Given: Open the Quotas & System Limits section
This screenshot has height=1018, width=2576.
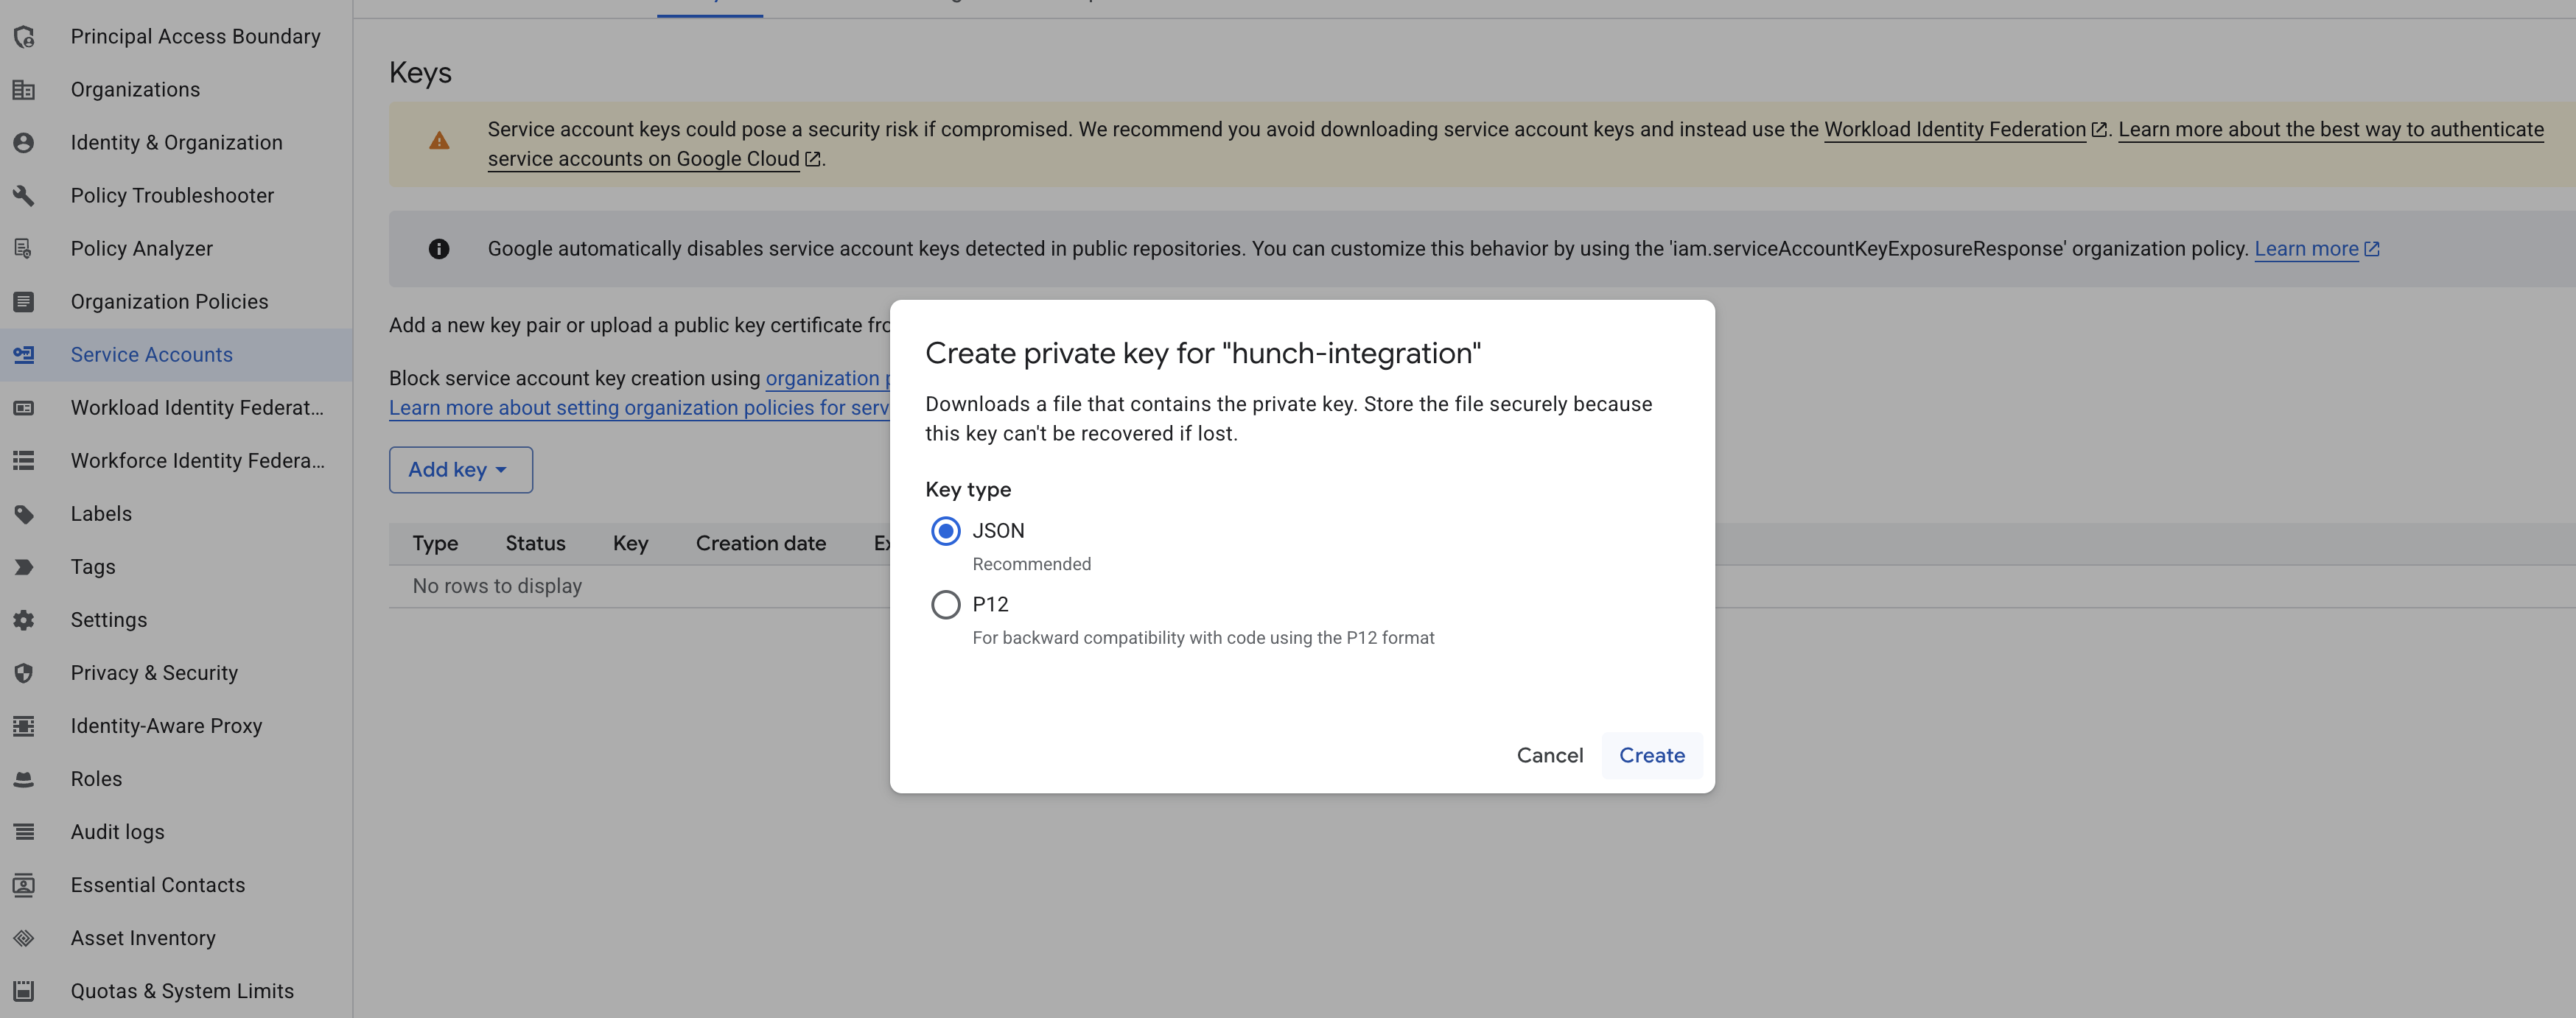Looking at the screenshot, I should pos(182,990).
